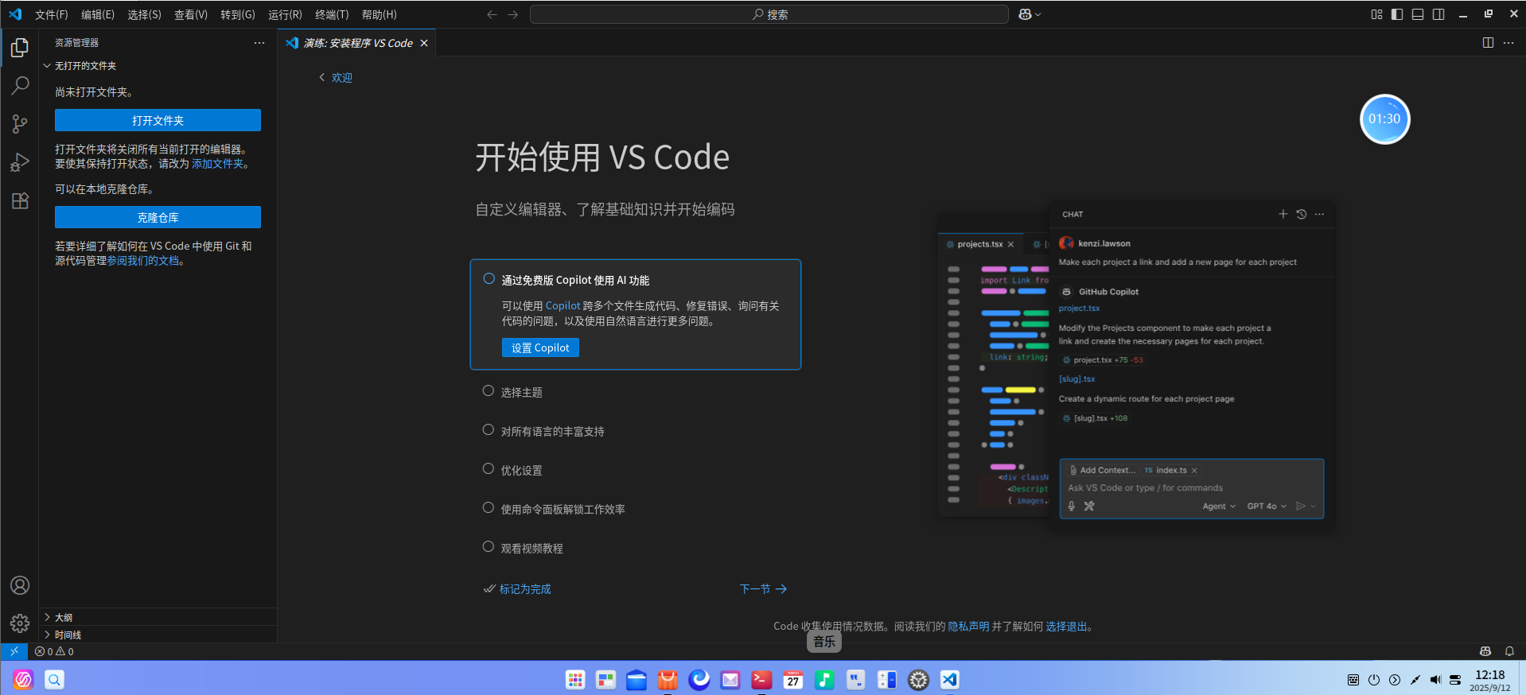1526x695 pixels.
Task: Expand the 时间线 section
Action: point(158,635)
